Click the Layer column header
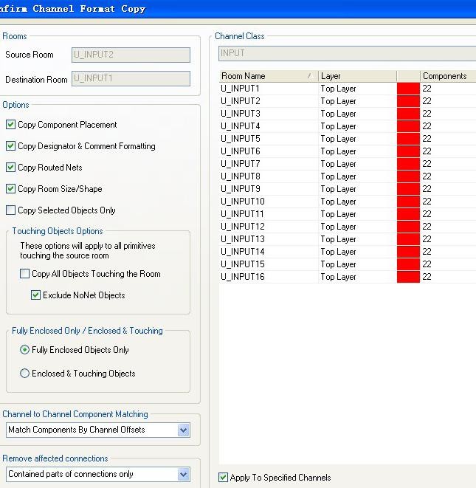Viewport: 476px width, 488px height. [x=357, y=76]
